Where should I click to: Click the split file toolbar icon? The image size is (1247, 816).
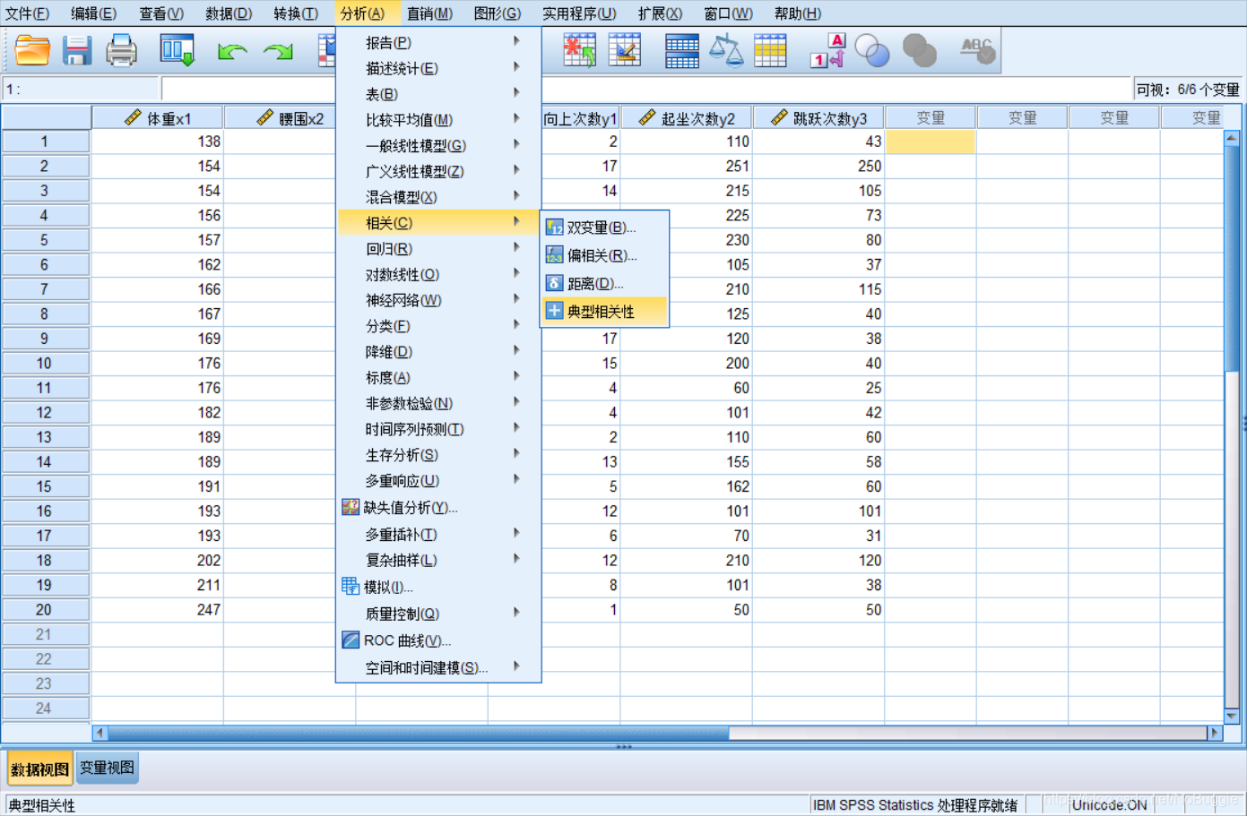681,51
